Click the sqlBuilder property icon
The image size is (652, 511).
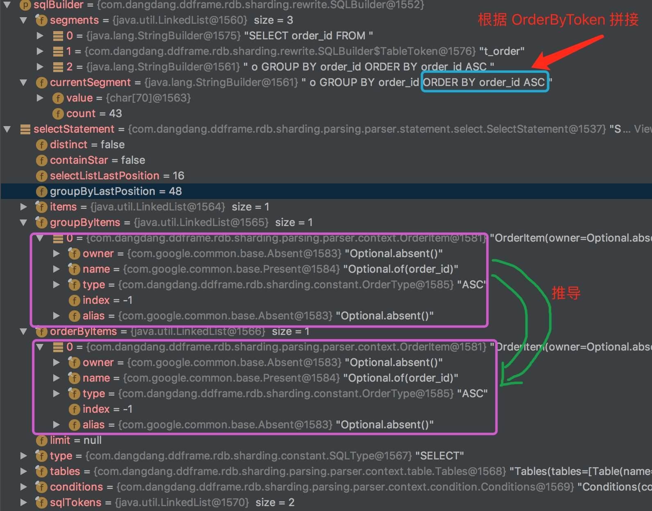point(25,5)
